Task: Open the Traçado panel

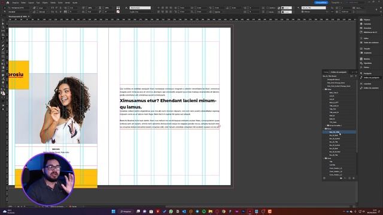Action: pos(367,49)
